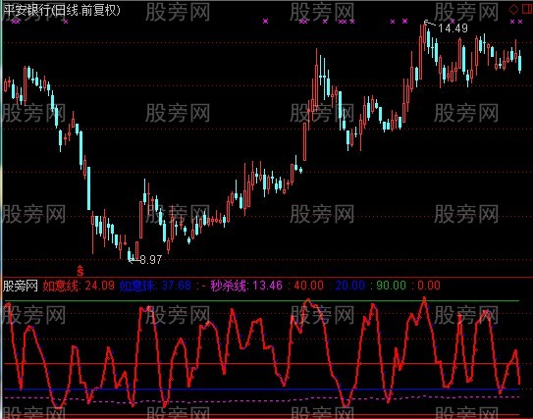Click the red 0.00 parameter value
The width and height of the screenshot is (533, 419).
click(x=429, y=286)
